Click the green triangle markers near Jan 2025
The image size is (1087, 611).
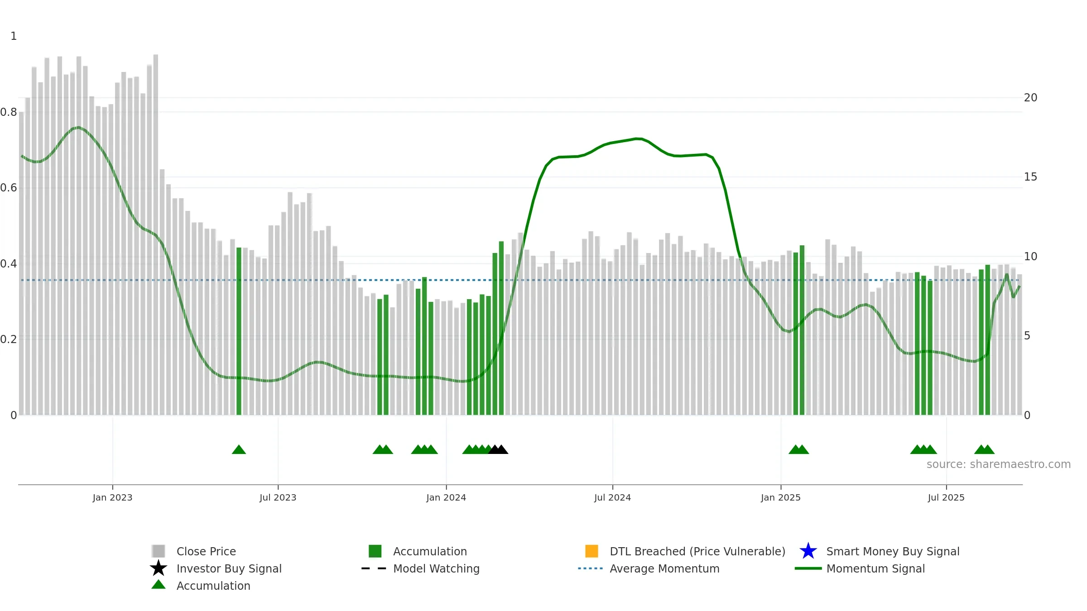pos(798,449)
